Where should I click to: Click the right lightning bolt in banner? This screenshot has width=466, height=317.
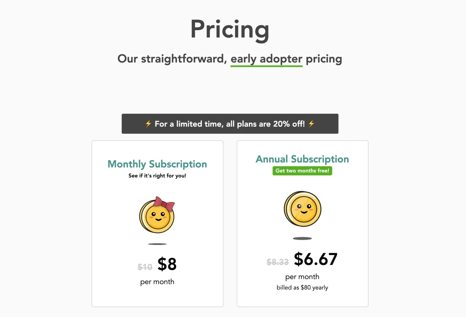click(311, 124)
